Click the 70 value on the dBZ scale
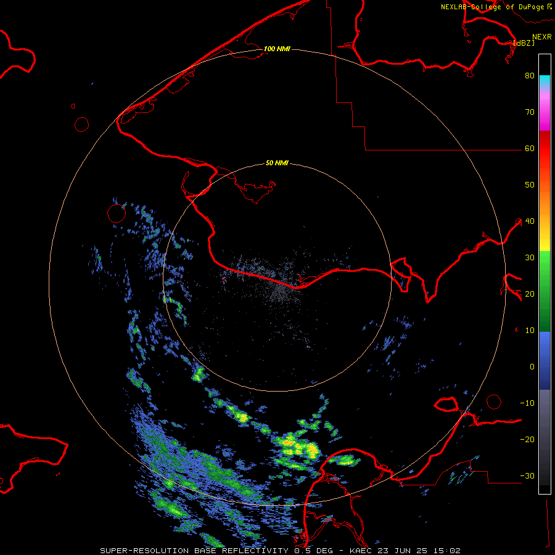Viewport: 555px width, 555px height. click(x=530, y=112)
